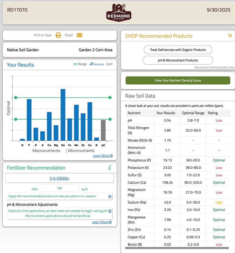
Task: Select the report ID RD17070
Action: coord(17,10)
